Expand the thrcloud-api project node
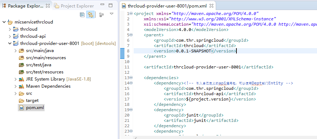The height and width of the screenshot is (139, 317). click(x=10, y=36)
